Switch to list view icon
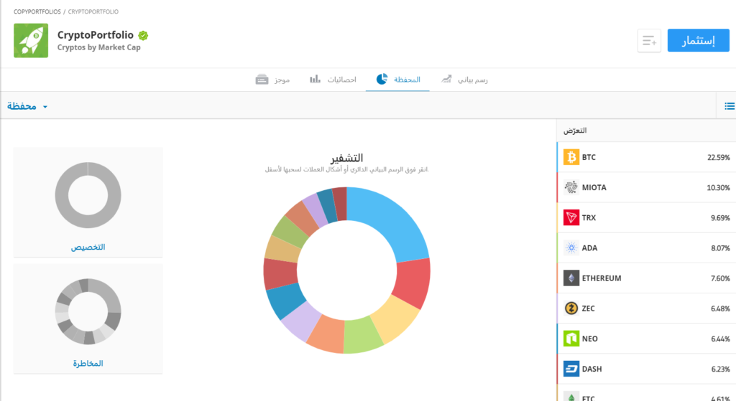736x401 pixels. click(x=730, y=106)
